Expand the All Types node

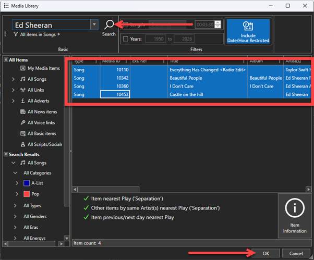click(x=15, y=205)
